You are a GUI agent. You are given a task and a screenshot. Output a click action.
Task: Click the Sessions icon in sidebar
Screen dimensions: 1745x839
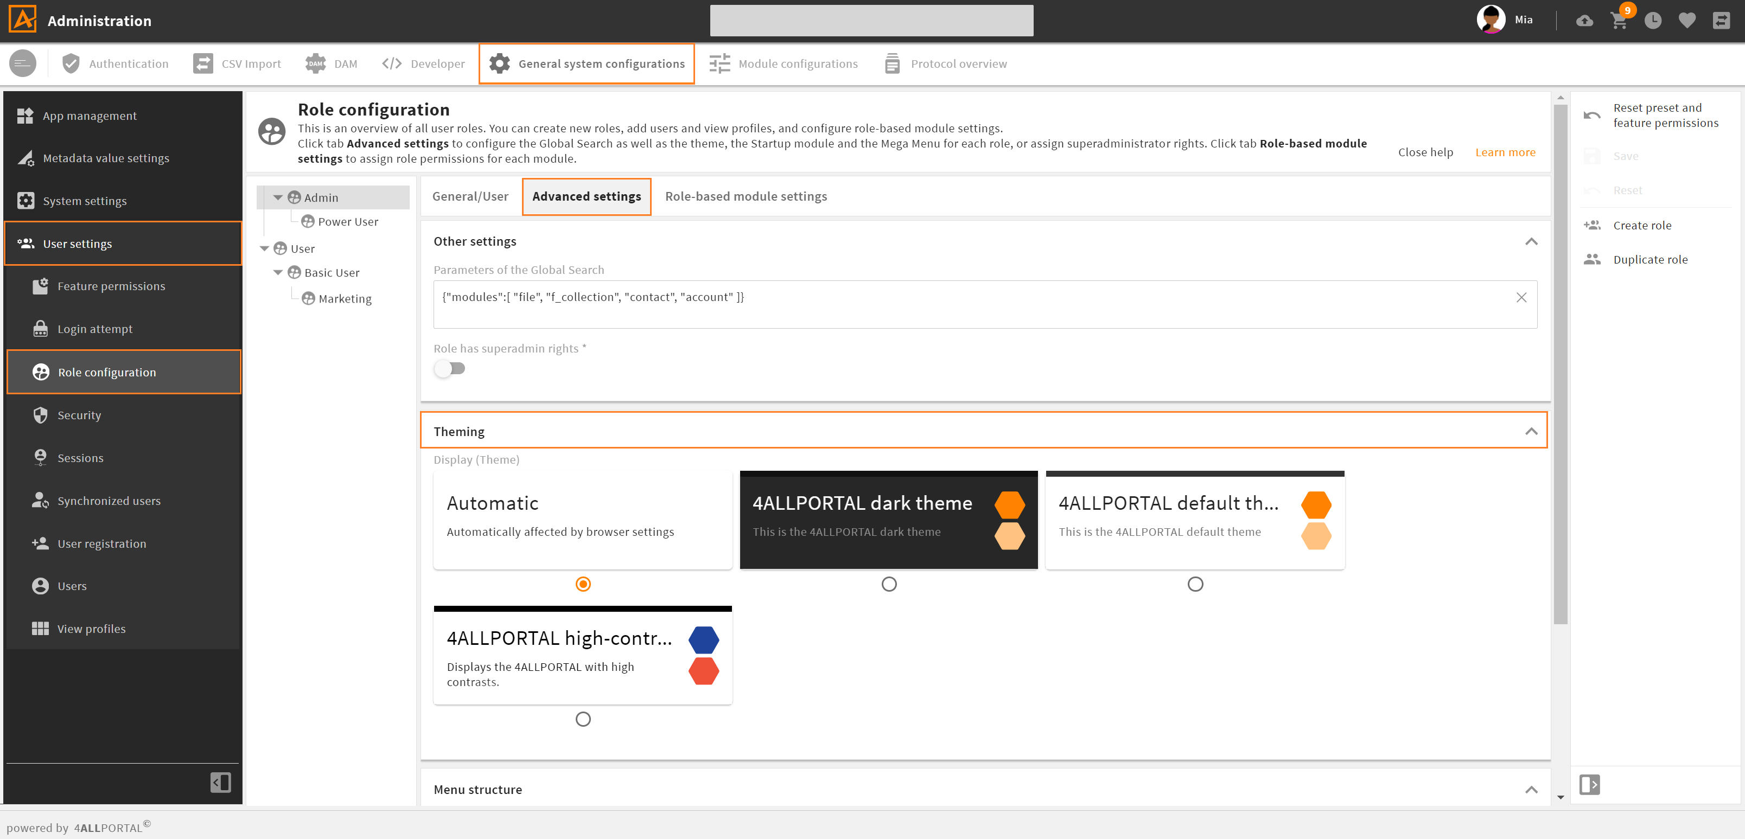point(40,457)
